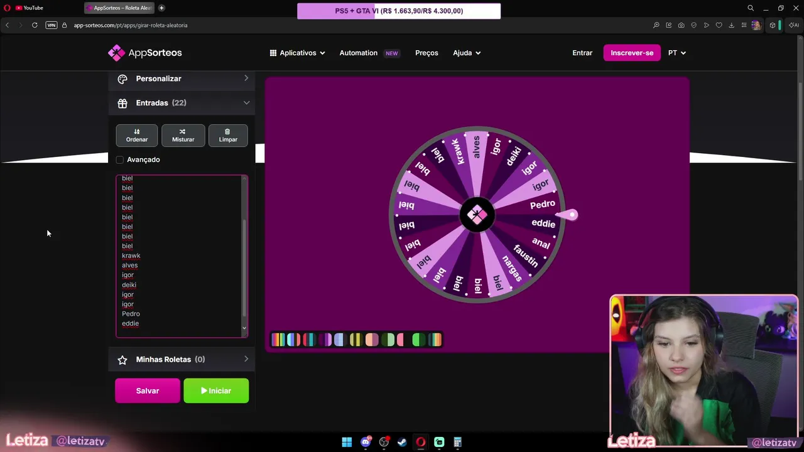Collapse the Entradas section chevron
The height and width of the screenshot is (452, 804).
coord(246,103)
